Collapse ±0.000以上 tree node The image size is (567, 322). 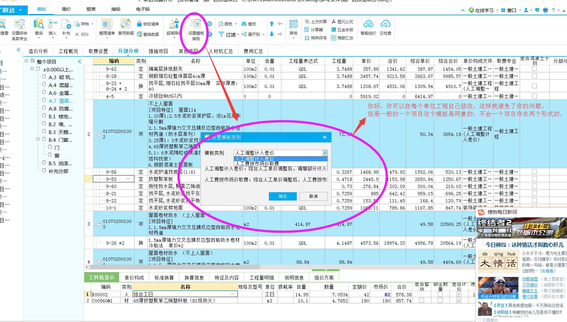[32, 69]
